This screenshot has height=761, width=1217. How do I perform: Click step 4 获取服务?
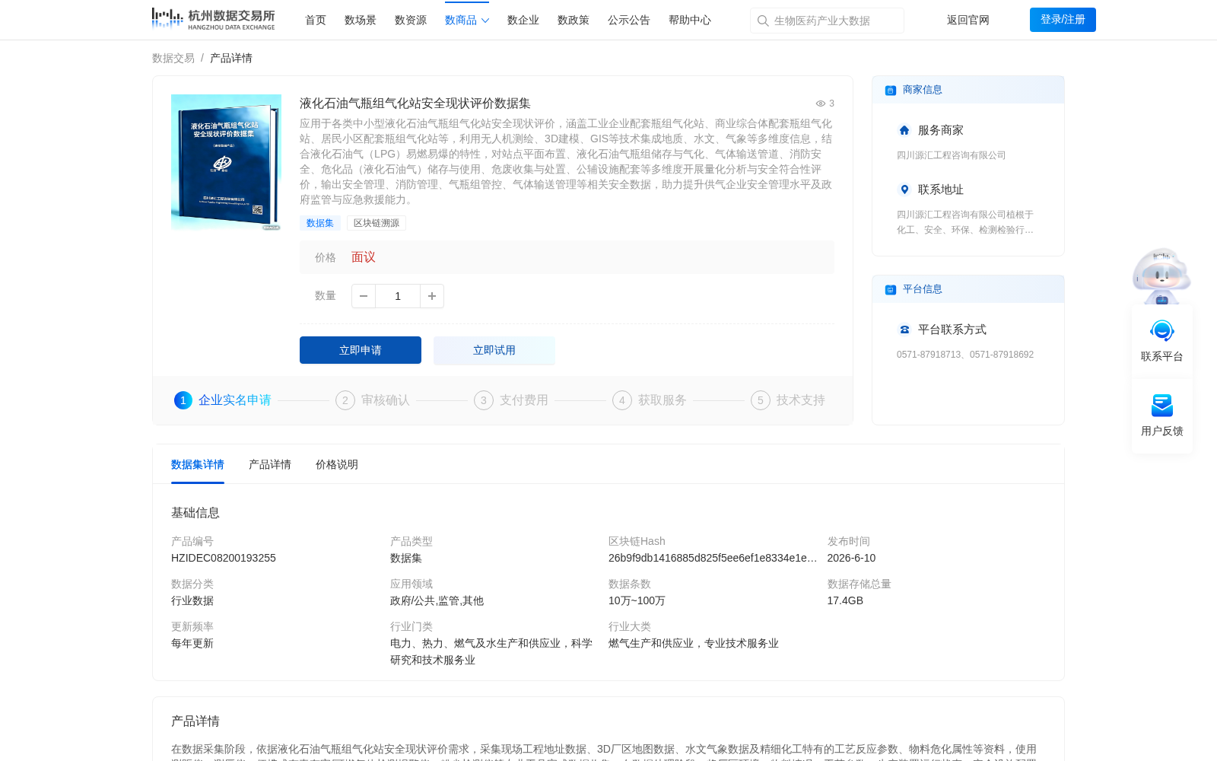(650, 400)
